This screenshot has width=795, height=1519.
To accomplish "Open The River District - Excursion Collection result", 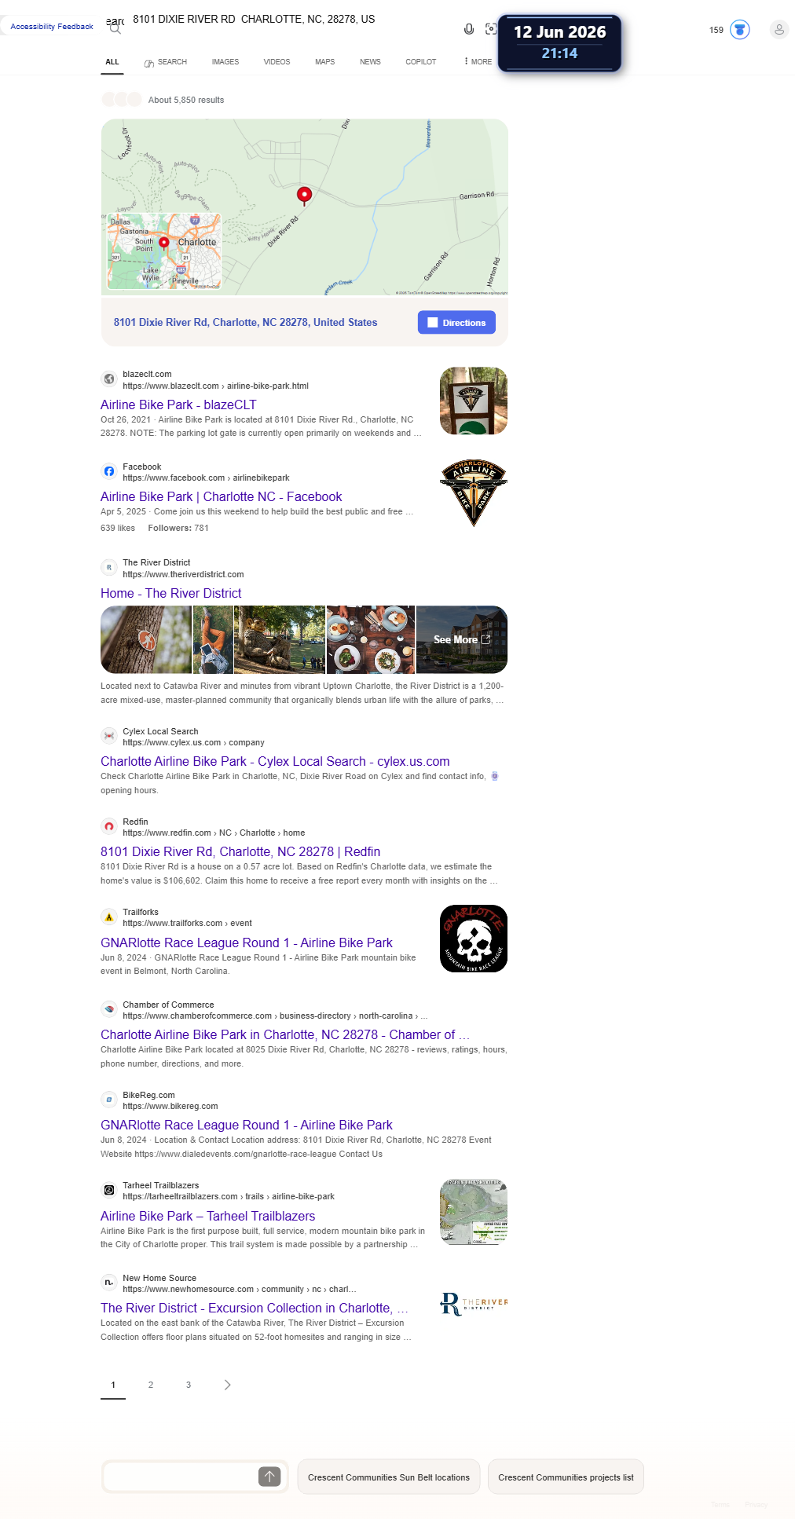I will [x=254, y=1308].
